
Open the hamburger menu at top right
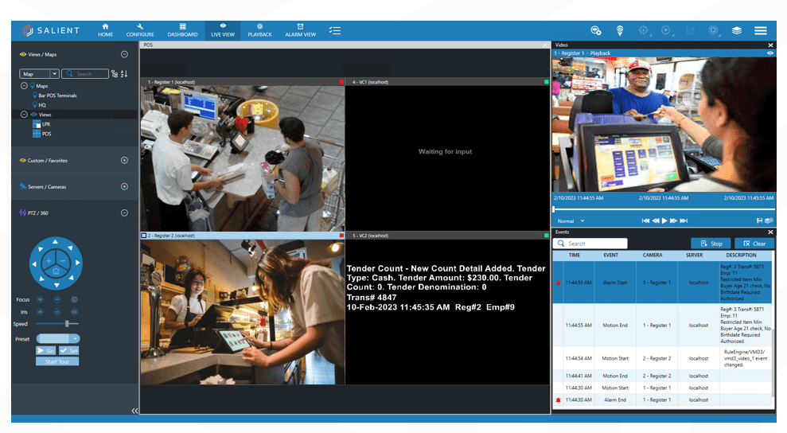tap(761, 30)
